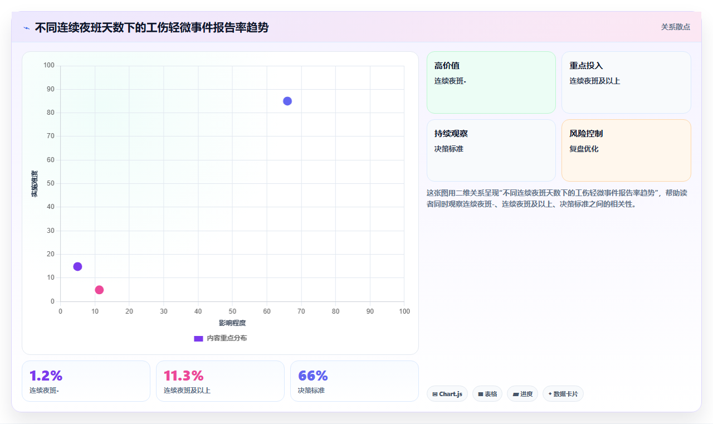Open the 高价值 quadrant card
Screen dimensions: 713x424
point(491,82)
